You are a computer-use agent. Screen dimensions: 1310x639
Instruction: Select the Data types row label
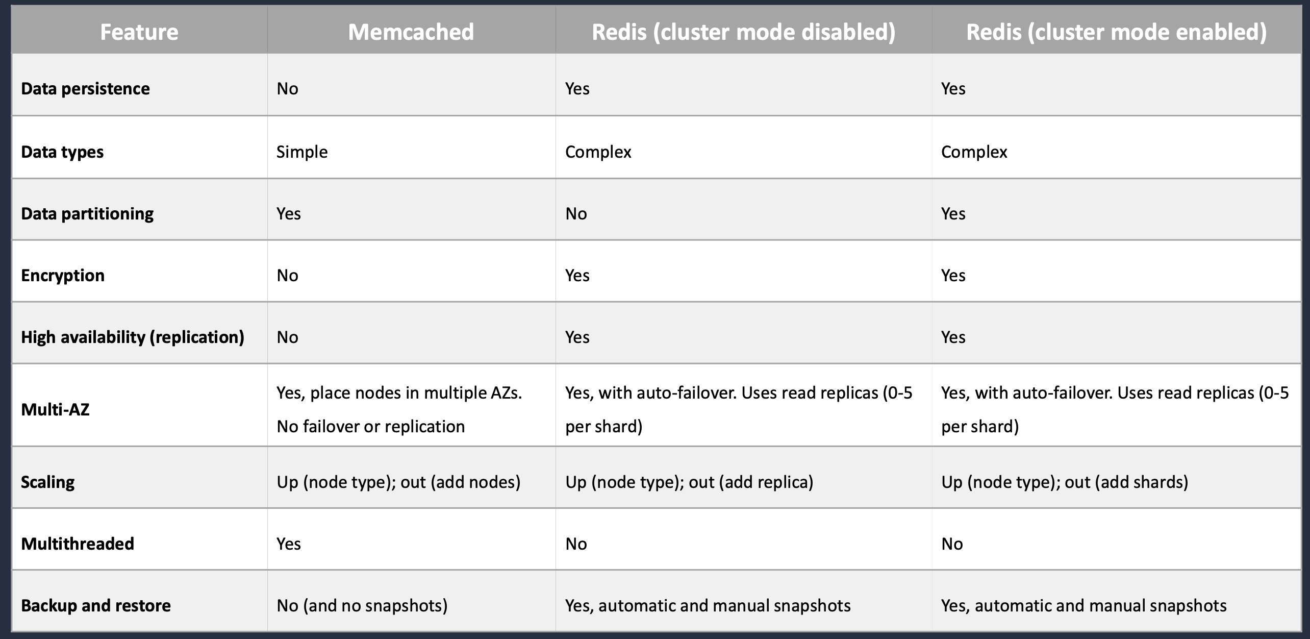(62, 152)
